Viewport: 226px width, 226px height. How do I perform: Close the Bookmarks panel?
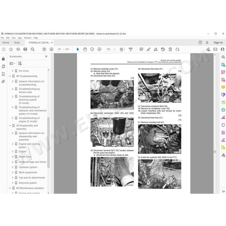46,56
